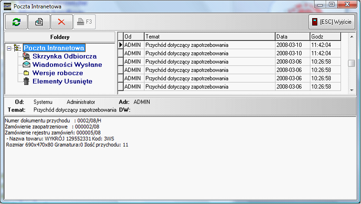Select Poczta Intranetowa root folder

point(54,47)
